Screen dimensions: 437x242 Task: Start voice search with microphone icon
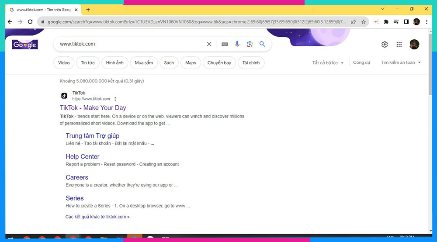point(237,44)
